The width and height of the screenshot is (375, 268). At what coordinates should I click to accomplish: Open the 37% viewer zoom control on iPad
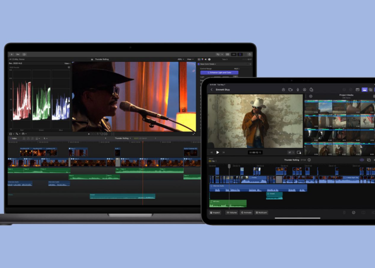coord(290,152)
